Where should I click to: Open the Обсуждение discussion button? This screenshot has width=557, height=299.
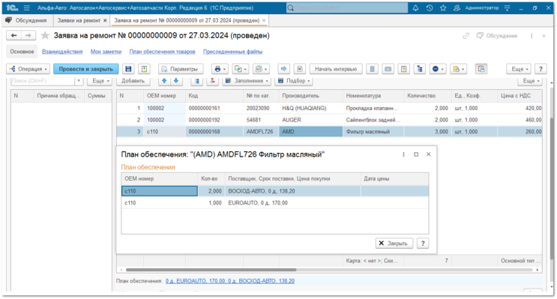(x=497, y=35)
